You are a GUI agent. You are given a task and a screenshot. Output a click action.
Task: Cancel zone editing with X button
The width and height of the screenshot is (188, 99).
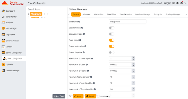pyautogui.click(x=70, y=96)
